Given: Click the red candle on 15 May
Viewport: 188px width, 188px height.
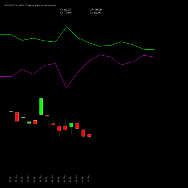Looking at the screenshot, I should [x=59, y=129].
